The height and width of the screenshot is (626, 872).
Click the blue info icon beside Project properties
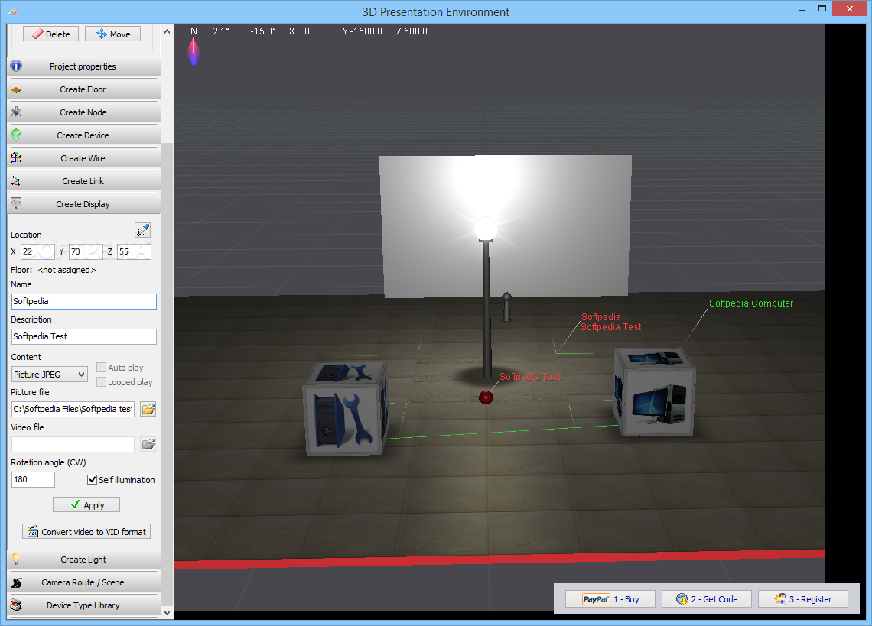pyautogui.click(x=16, y=66)
